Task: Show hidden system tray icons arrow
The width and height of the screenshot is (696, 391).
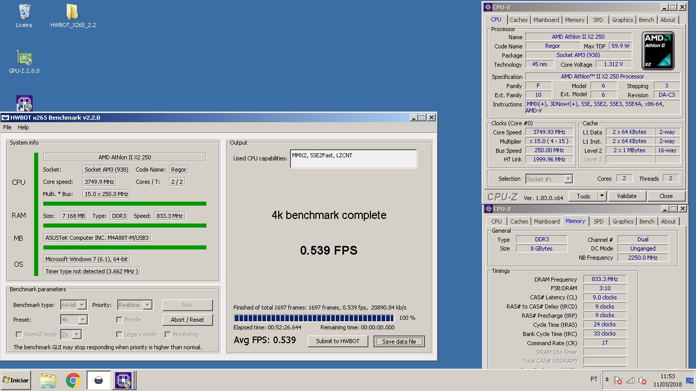Action: (x=607, y=380)
